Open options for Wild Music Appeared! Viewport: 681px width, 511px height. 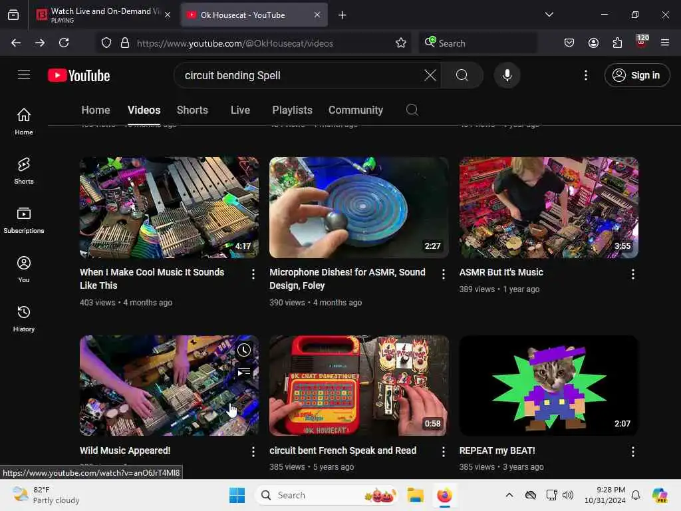(253, 452)
